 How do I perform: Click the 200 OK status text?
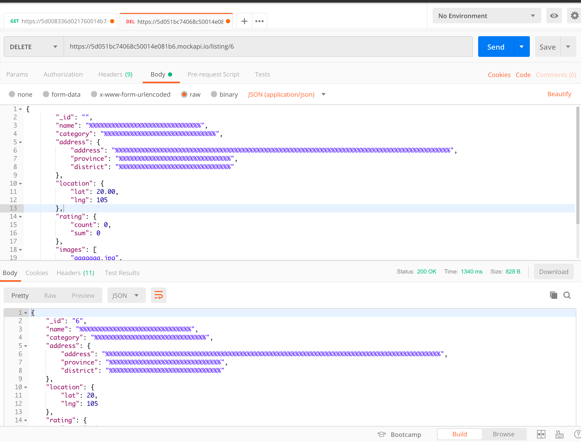[426, 271]
